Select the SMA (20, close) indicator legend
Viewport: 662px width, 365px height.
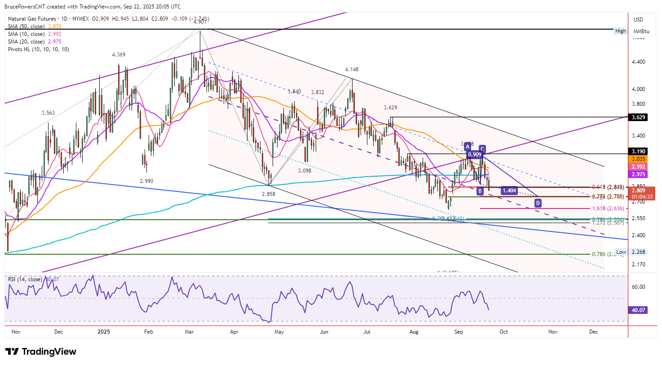pos(26,42)
